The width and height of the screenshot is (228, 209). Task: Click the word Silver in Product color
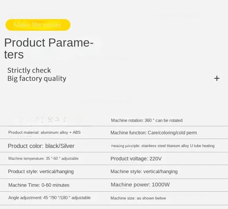click(67, 146)
